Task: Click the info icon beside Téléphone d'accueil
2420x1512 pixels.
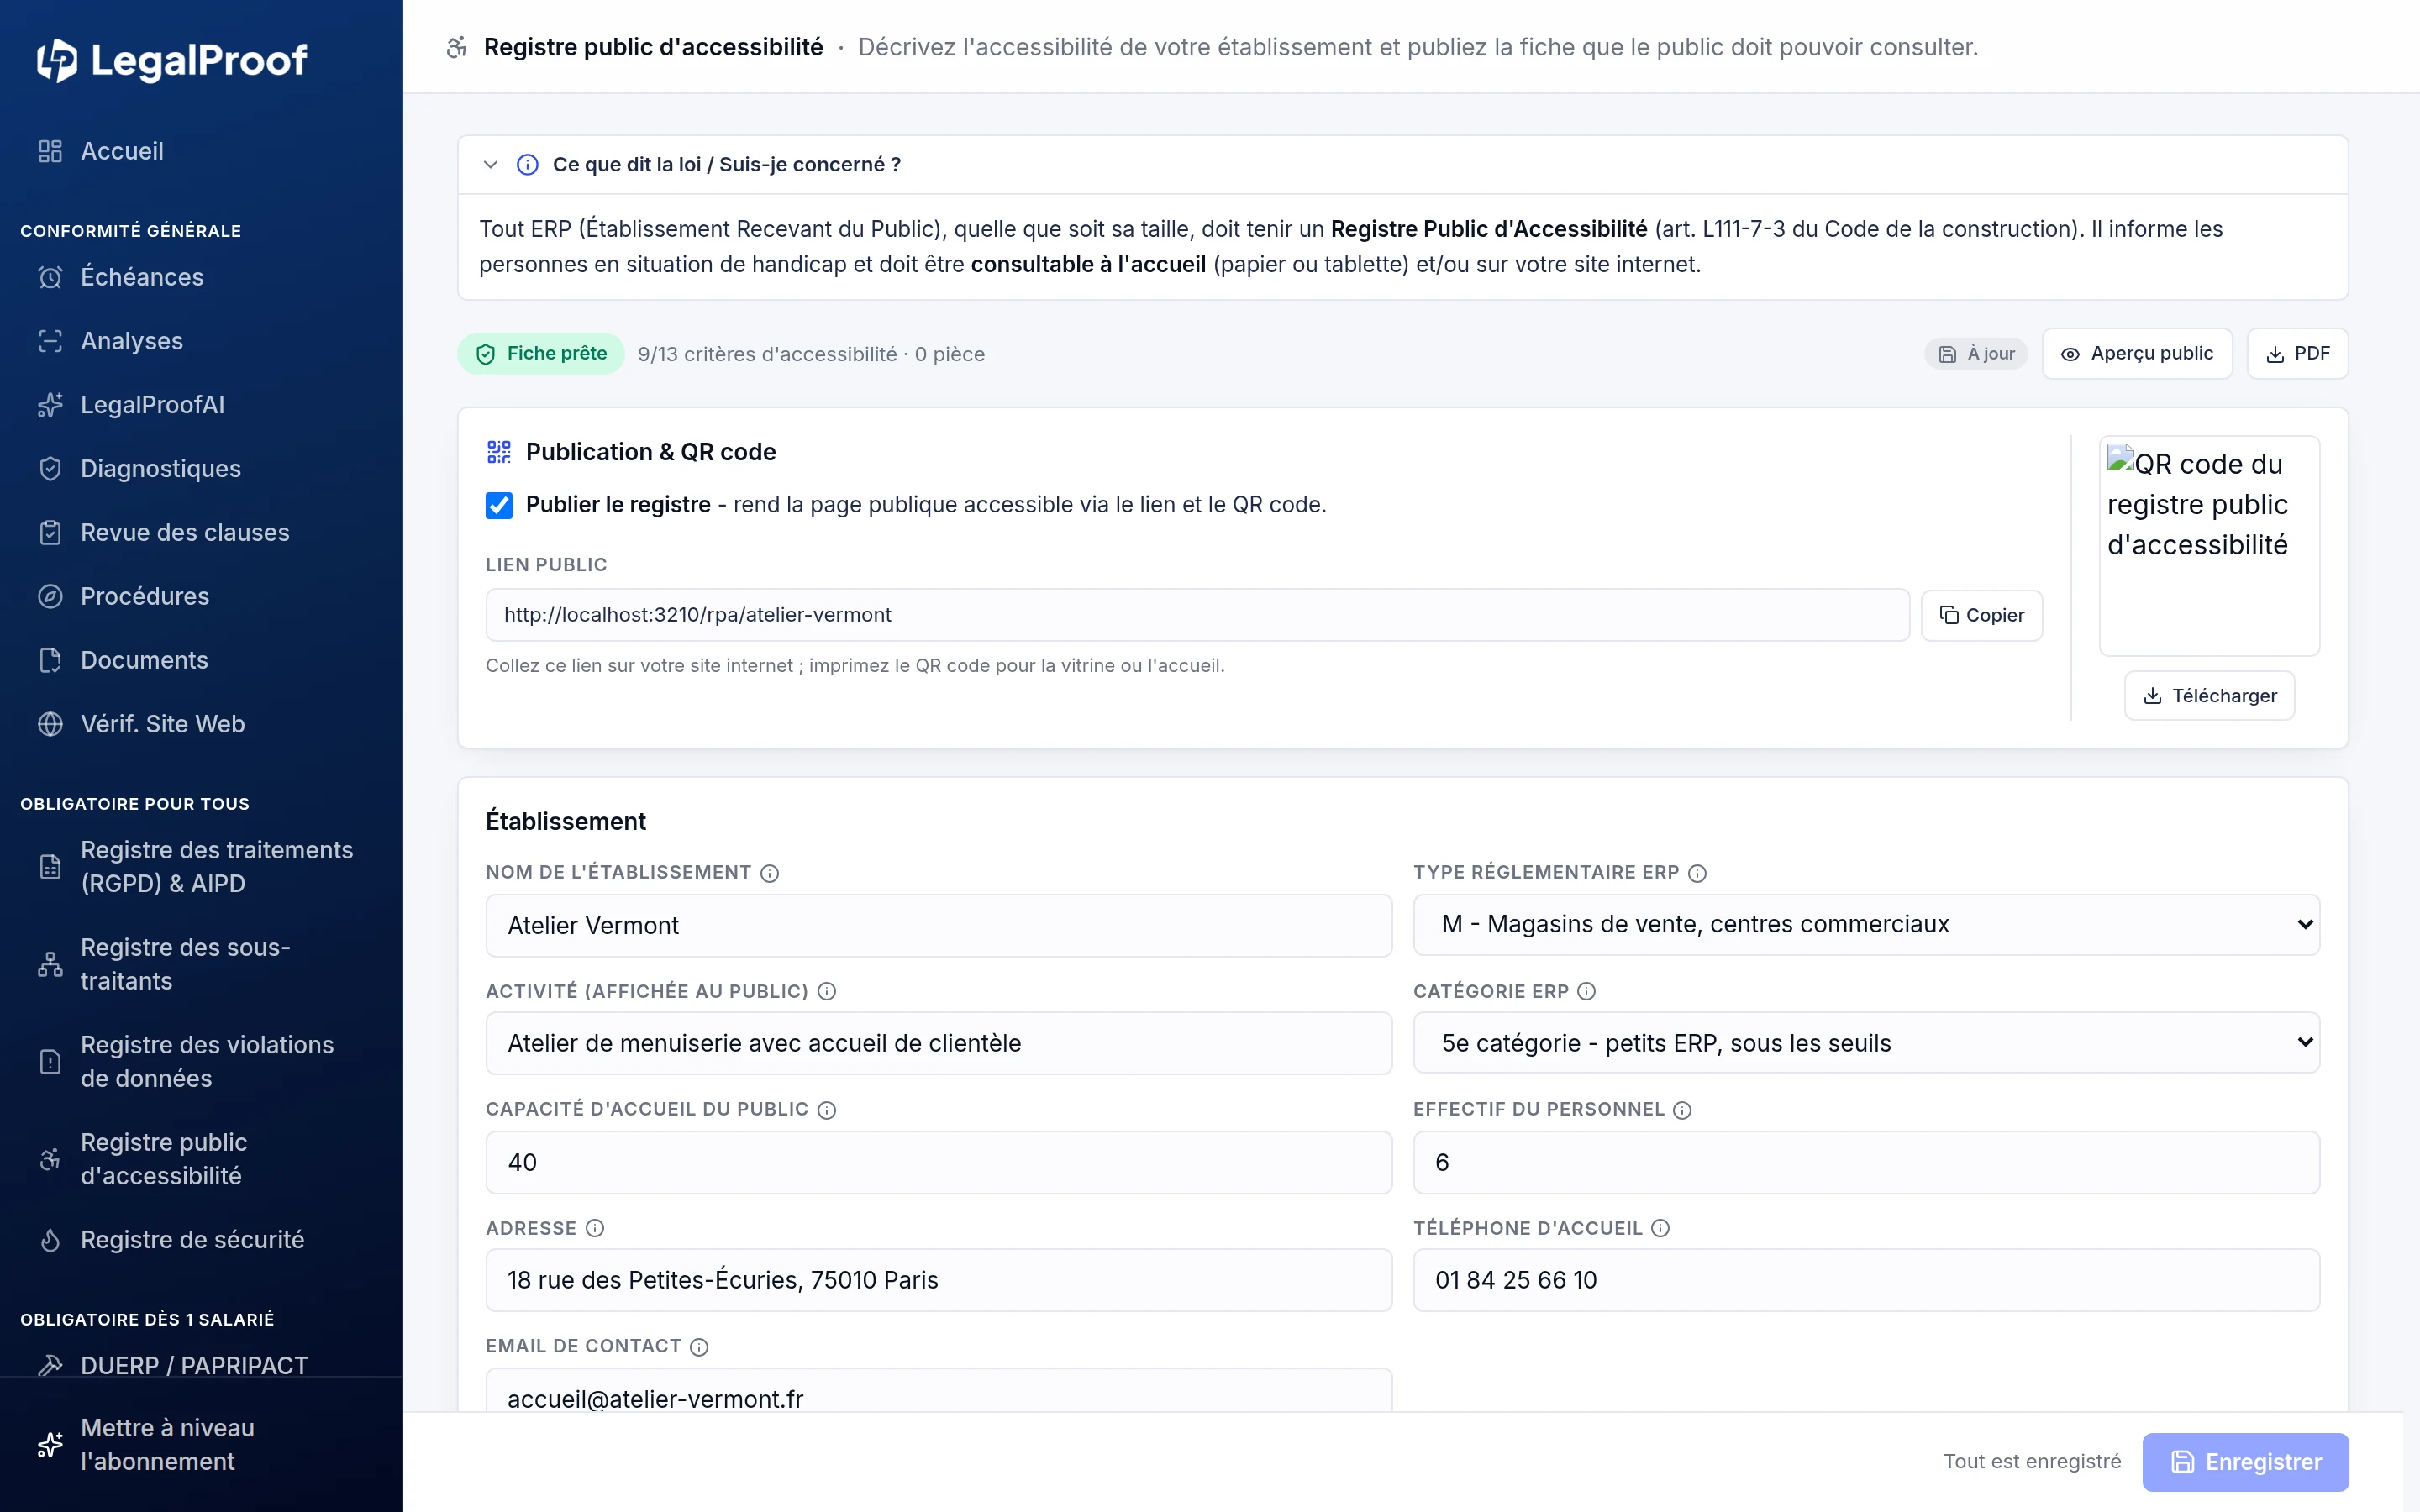Action: tap(1660, 1228)
